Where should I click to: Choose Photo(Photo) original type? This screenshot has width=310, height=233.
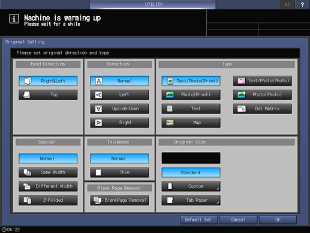click(x=262, y=95)
